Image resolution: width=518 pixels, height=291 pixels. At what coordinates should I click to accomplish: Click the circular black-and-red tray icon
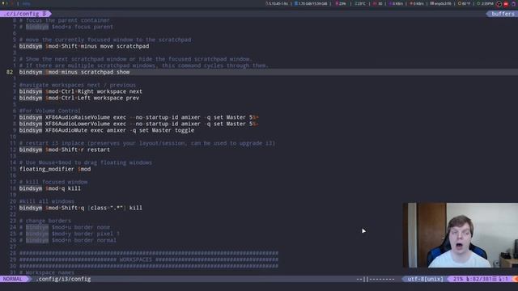(x=499, y=4)
